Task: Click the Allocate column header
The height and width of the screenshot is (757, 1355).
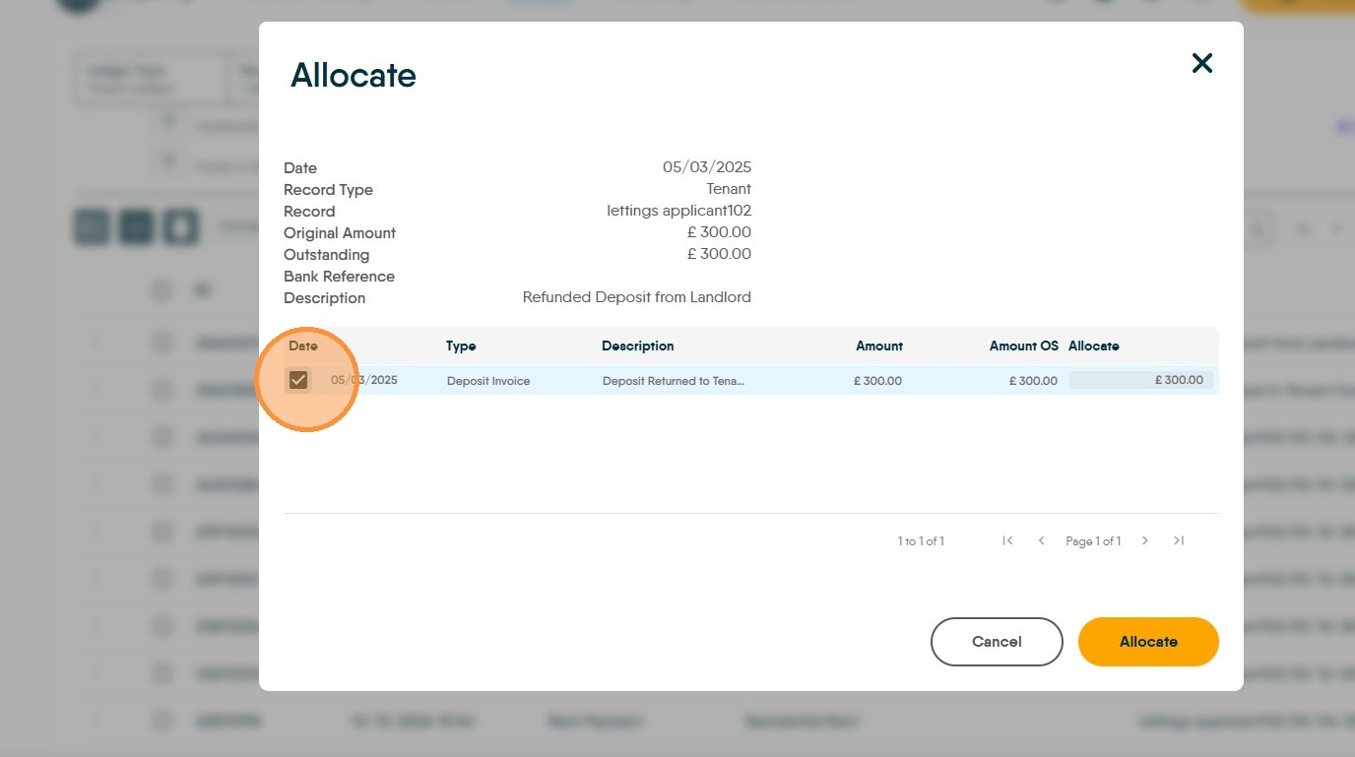Action: click(x=1094, y=347)
